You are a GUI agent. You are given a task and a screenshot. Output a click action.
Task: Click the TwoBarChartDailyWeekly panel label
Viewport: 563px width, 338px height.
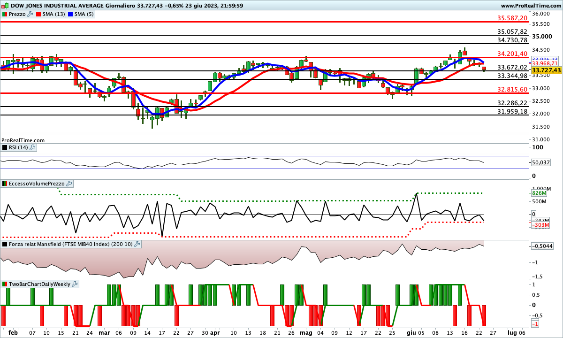[x=40, y=284]
